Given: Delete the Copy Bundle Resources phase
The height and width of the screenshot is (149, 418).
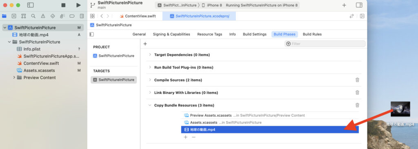Looking at the screenshot, I should [x=357, y=105].
